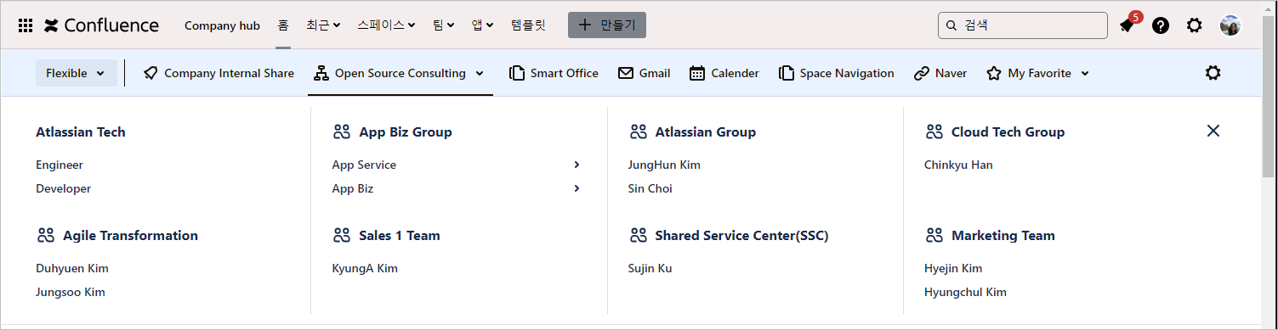
Task: Click the Marketing Team heading text
Action: coord(1003,235)
